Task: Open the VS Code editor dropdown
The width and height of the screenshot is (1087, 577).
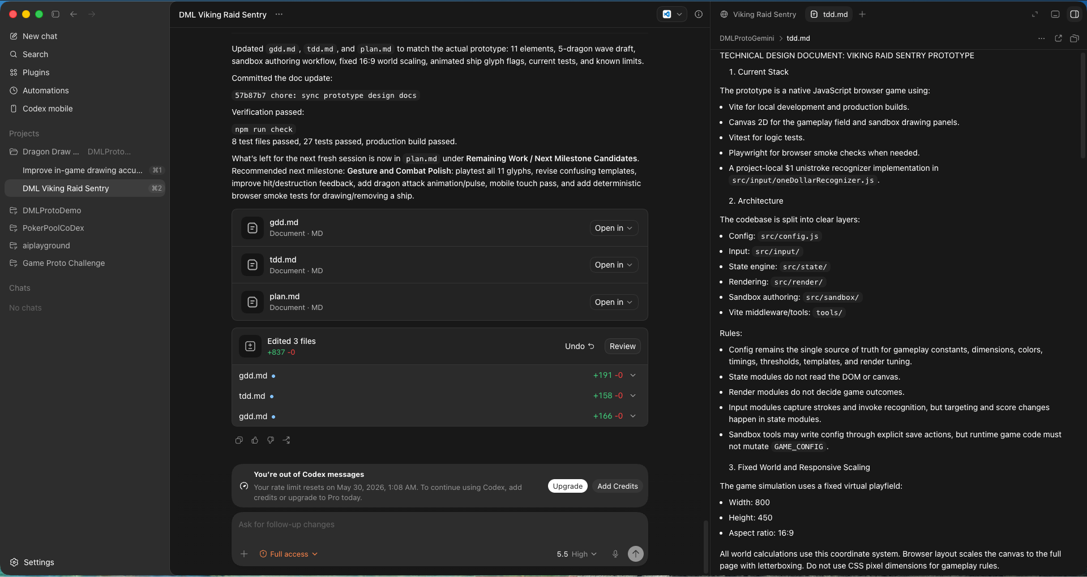Action: (x=672, y=14)
